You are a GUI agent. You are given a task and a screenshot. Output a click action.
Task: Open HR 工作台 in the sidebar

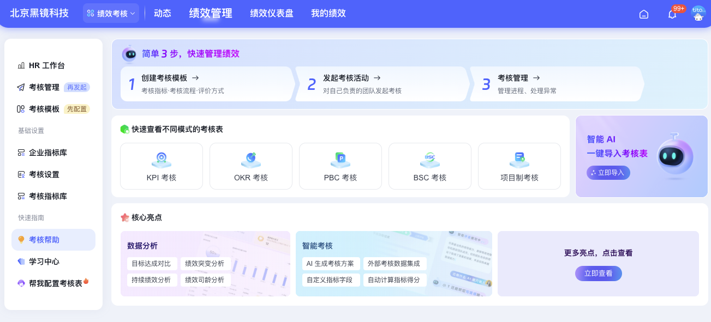pyautogui.click(x=47, y=65)
